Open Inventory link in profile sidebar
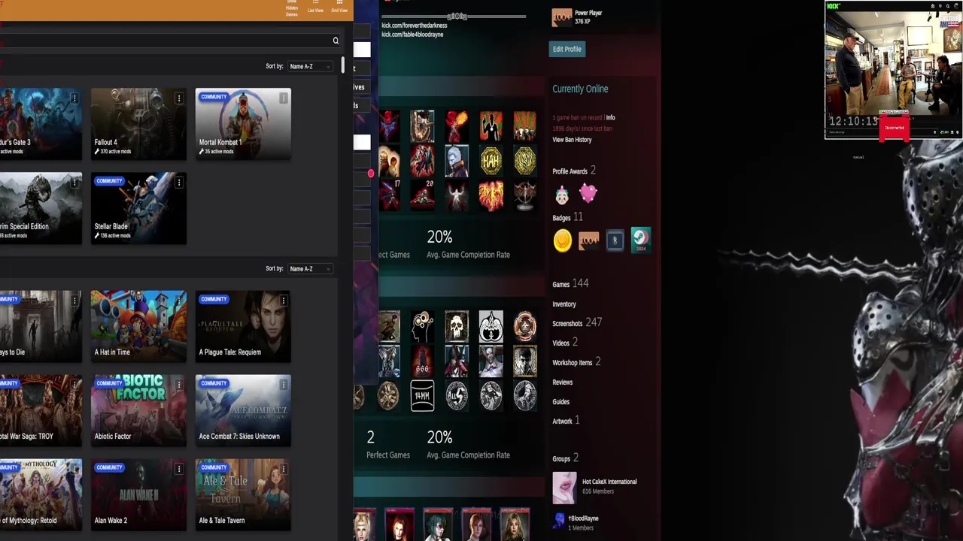This screenshot has height=541, width=963. pyautogui.click(x=564, y=304)
